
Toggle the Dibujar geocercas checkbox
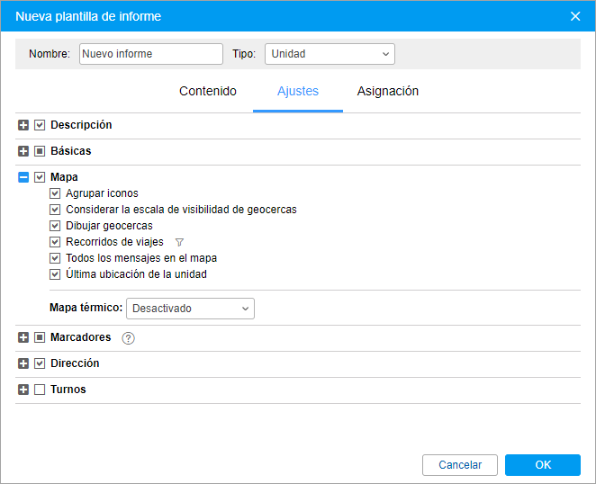coord(55,226)
